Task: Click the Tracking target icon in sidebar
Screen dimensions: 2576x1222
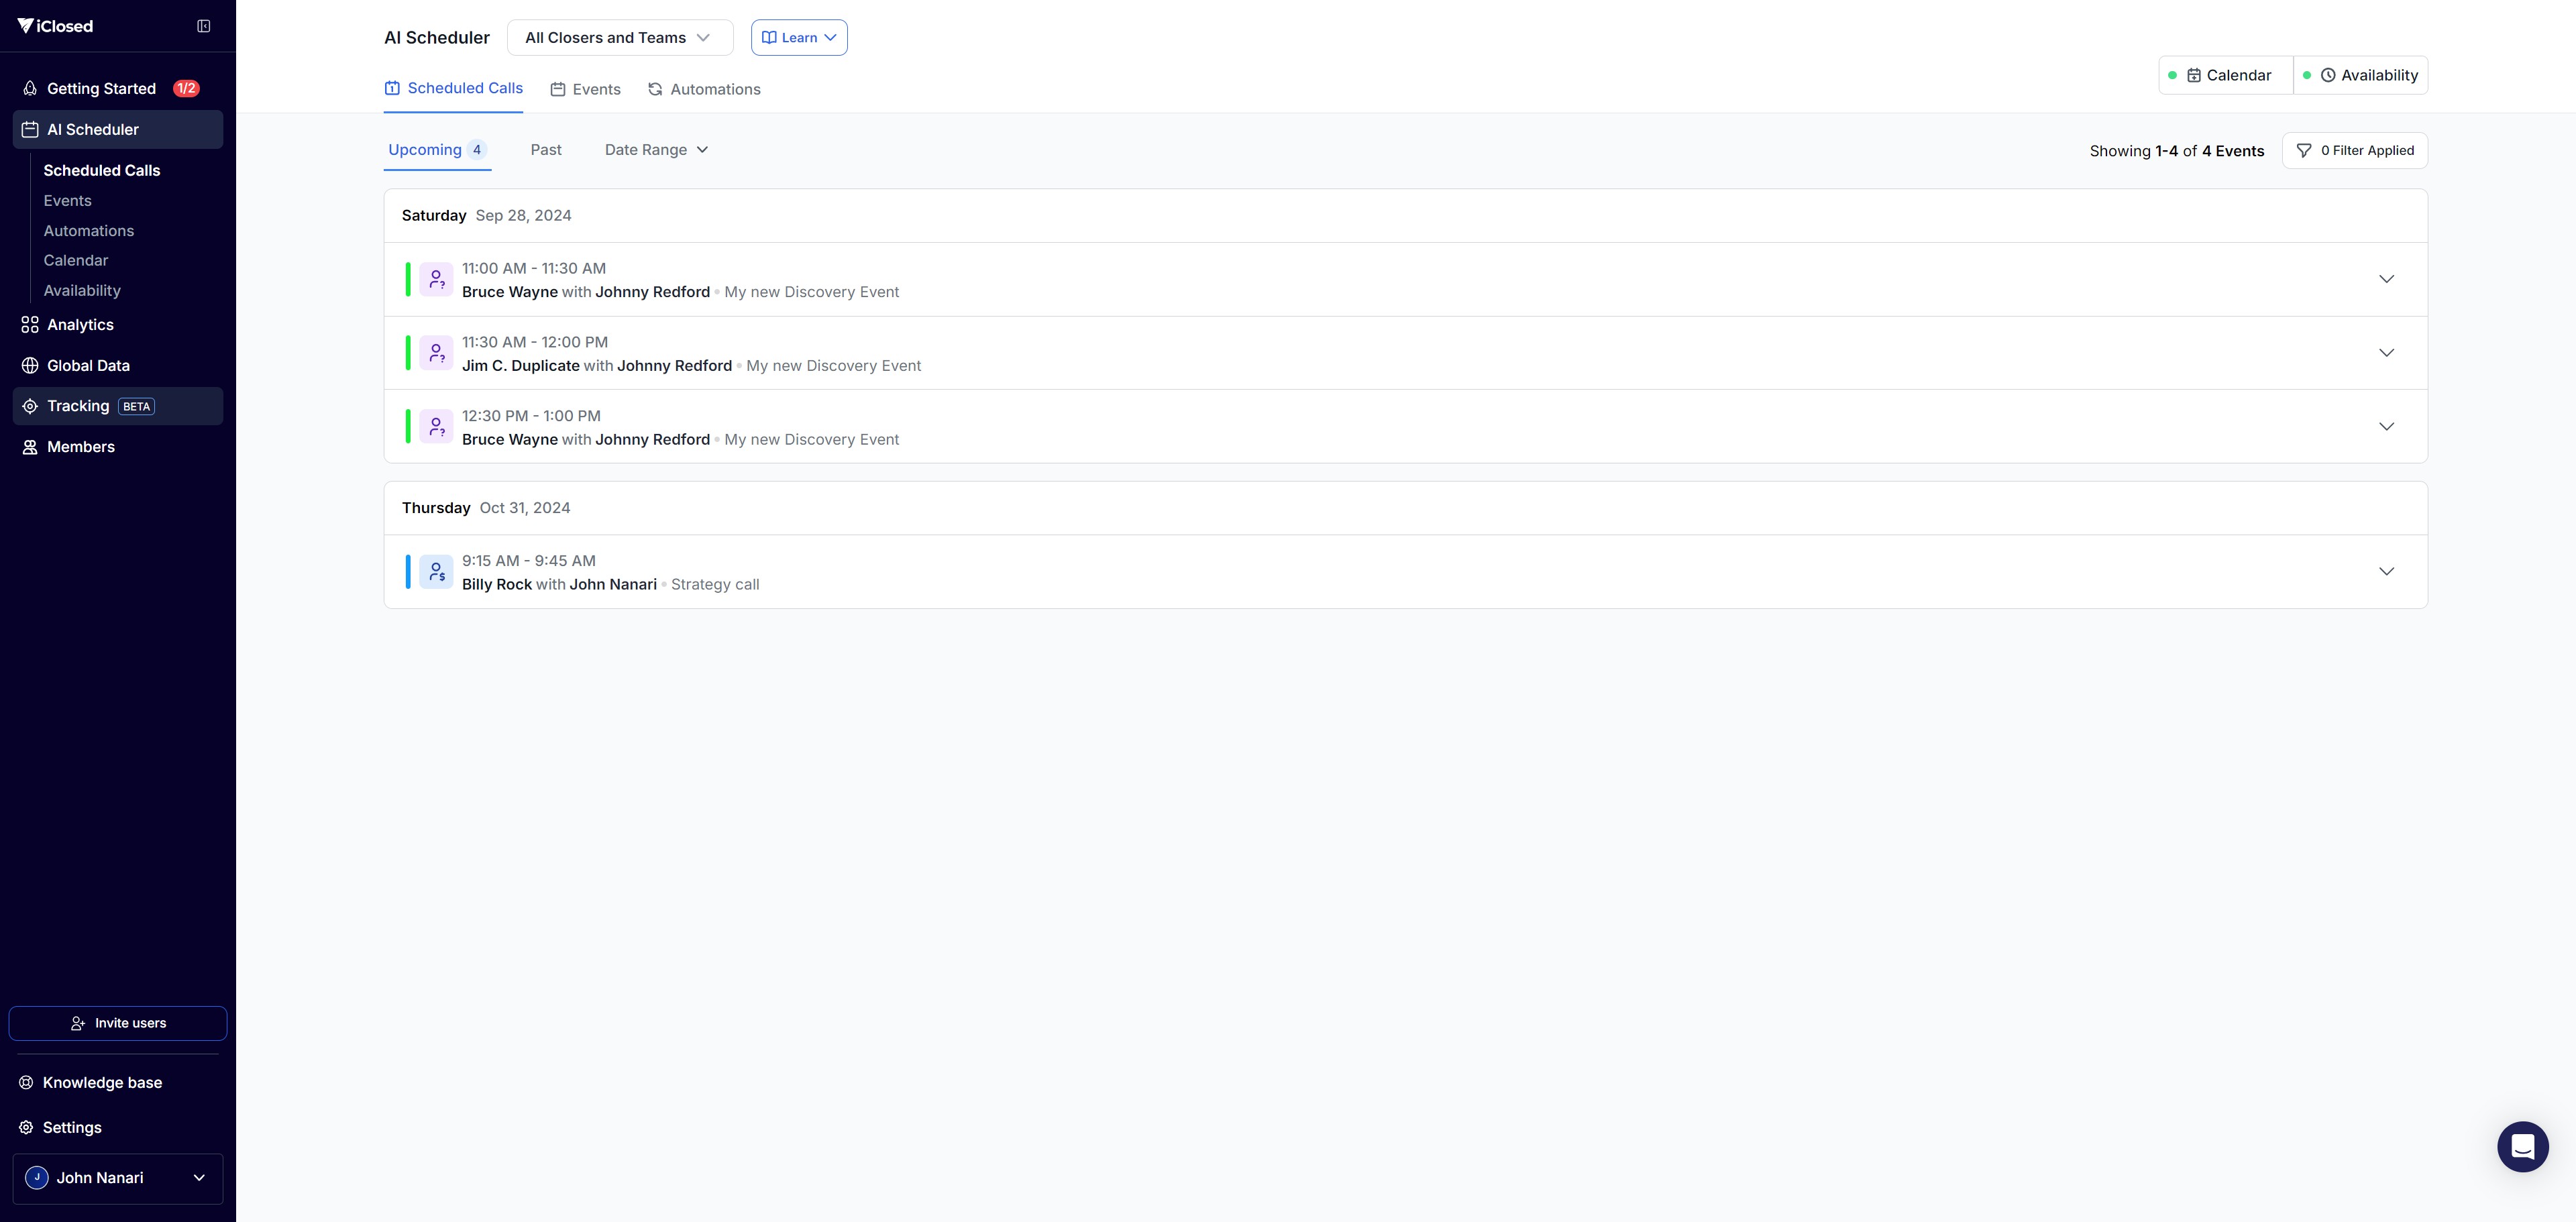Action: click(30, 406)
